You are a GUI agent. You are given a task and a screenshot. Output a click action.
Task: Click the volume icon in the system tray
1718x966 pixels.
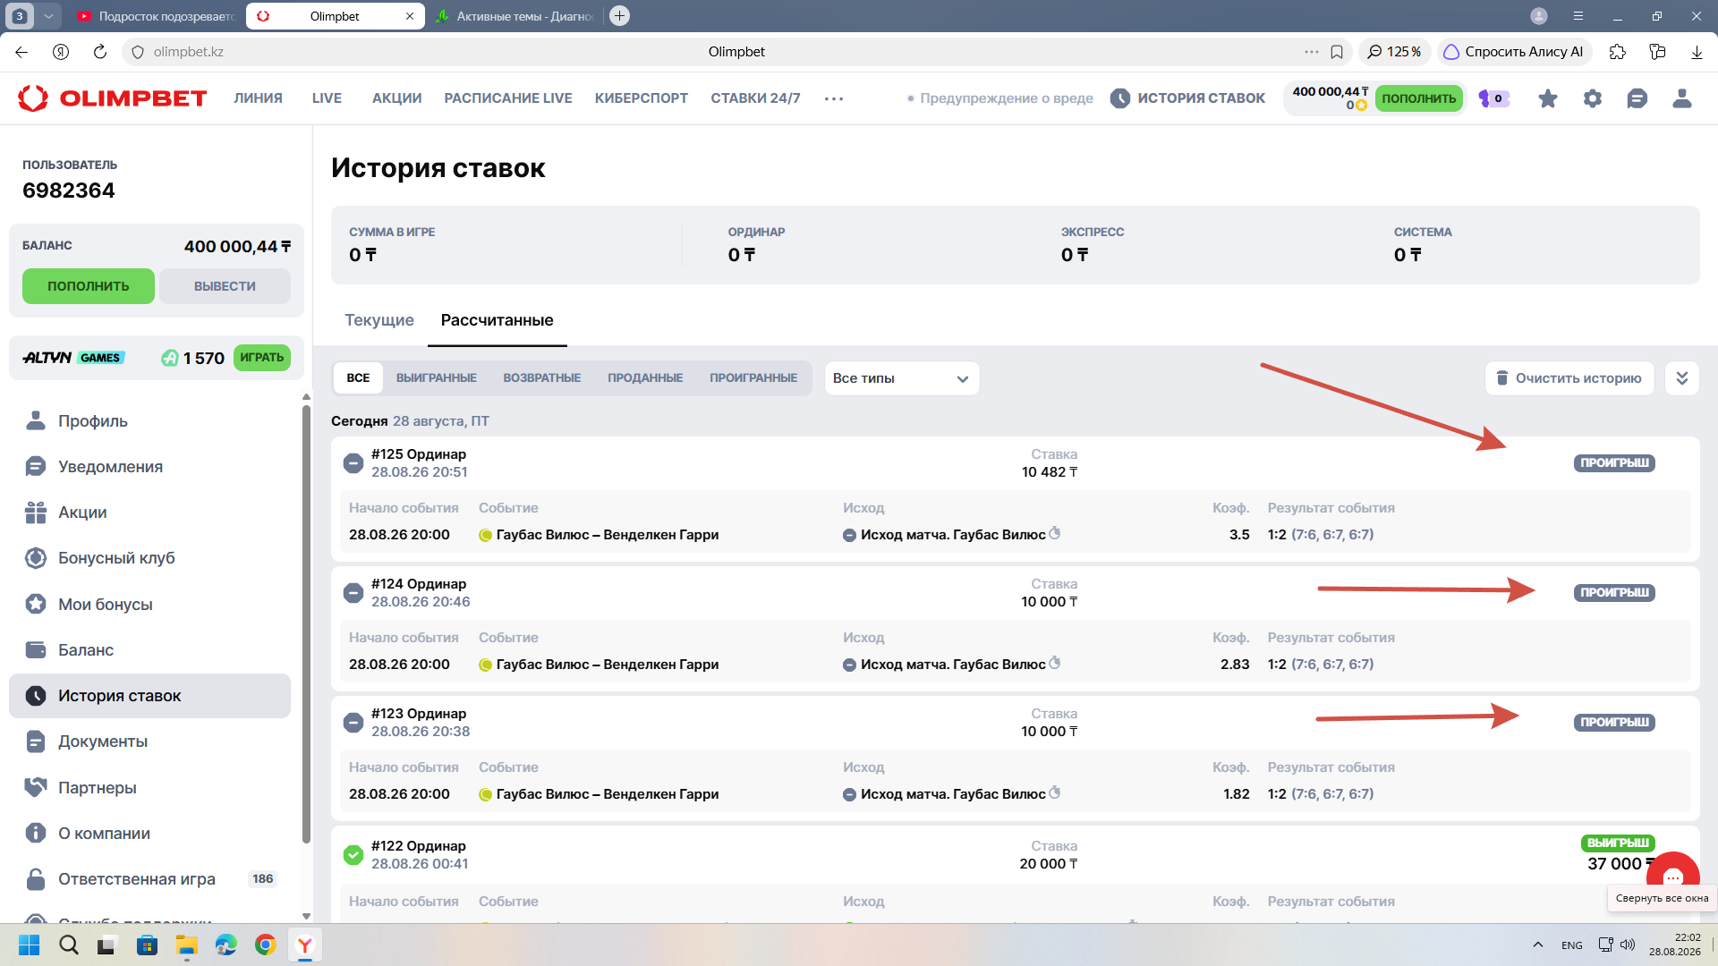pos(1628,945)
